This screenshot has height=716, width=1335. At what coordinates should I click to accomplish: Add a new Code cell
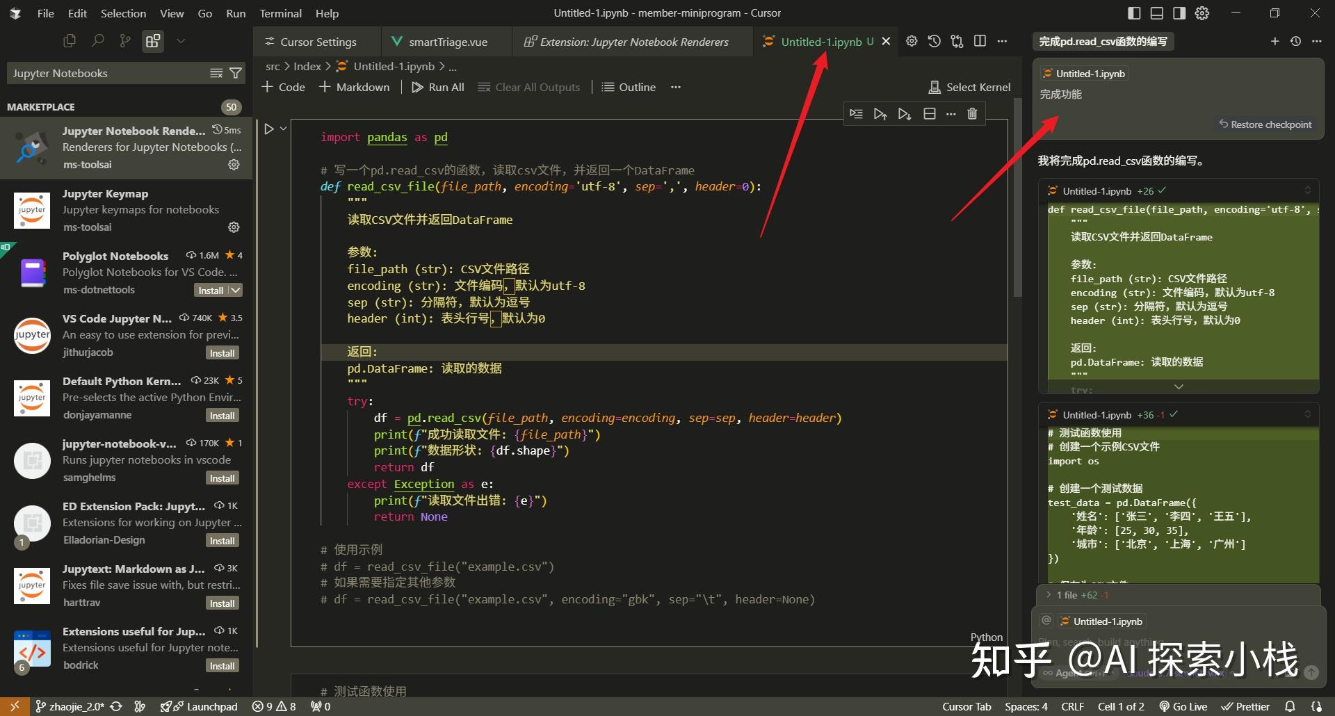(283, 87)
